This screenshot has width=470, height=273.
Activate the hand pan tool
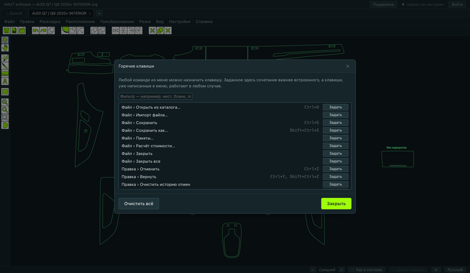pyautogui.click(x=5, y=48)
